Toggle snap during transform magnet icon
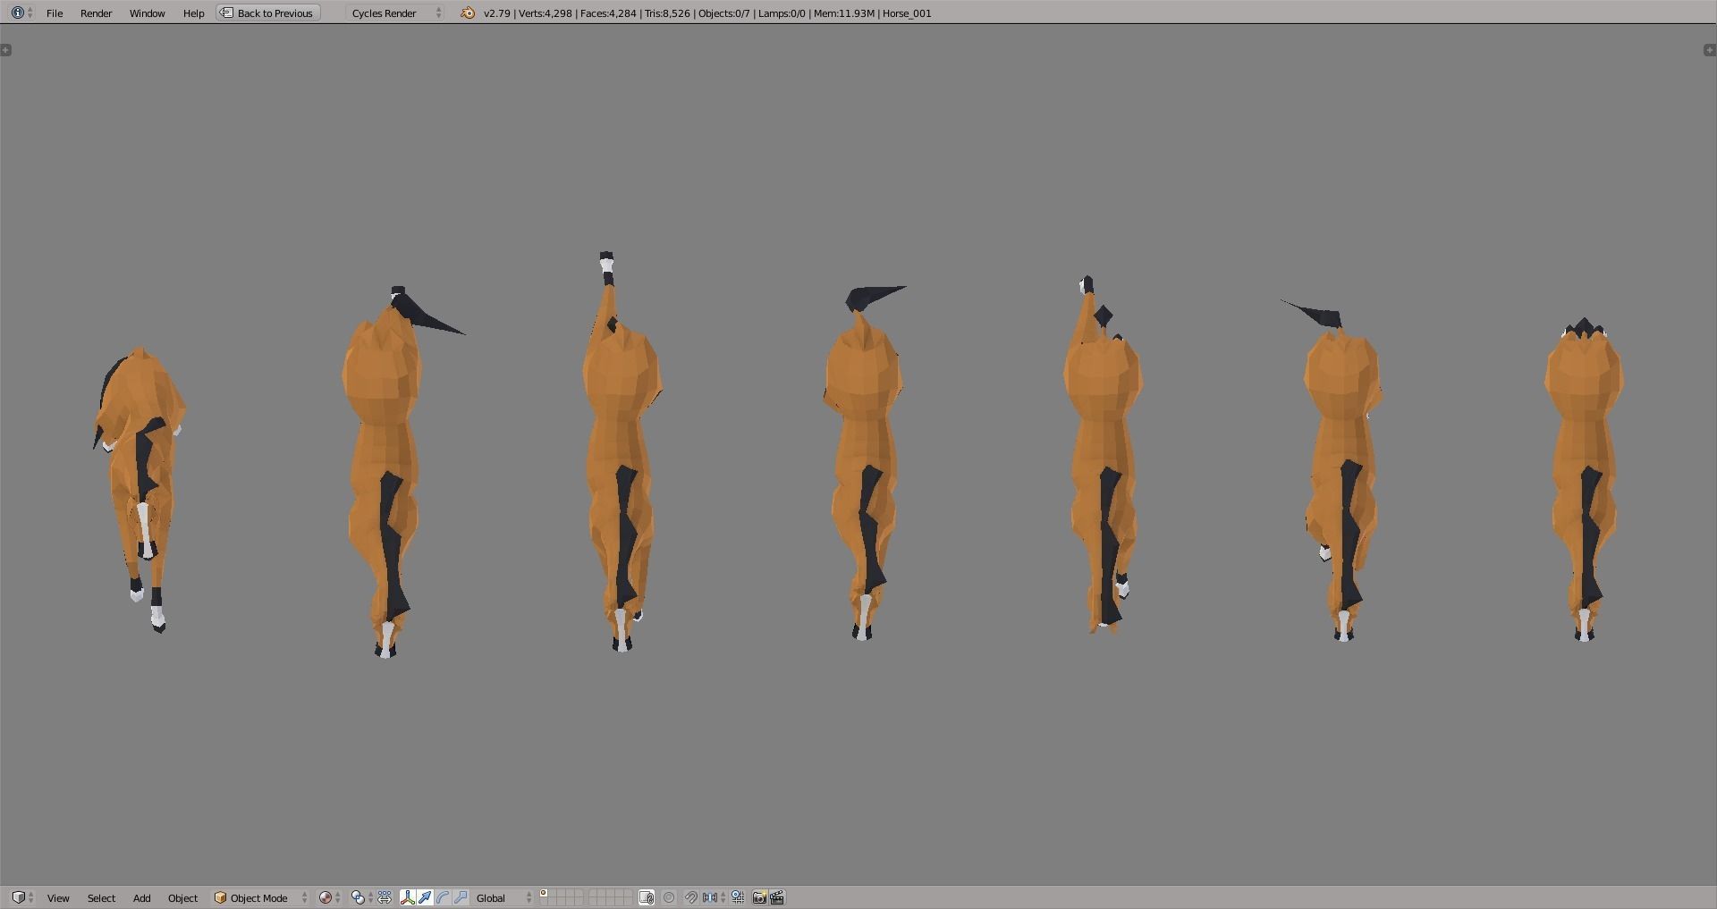This screenshot has height=909, width=1717. (x=691, y=898)
